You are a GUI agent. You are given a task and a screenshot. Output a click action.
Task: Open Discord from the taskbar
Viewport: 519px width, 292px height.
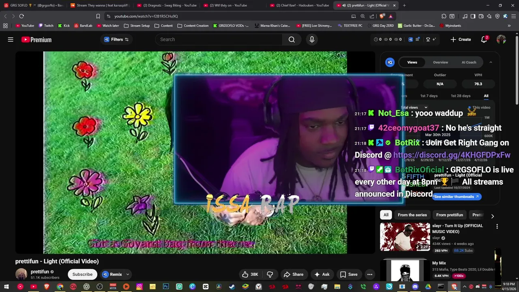coord(415,287)
